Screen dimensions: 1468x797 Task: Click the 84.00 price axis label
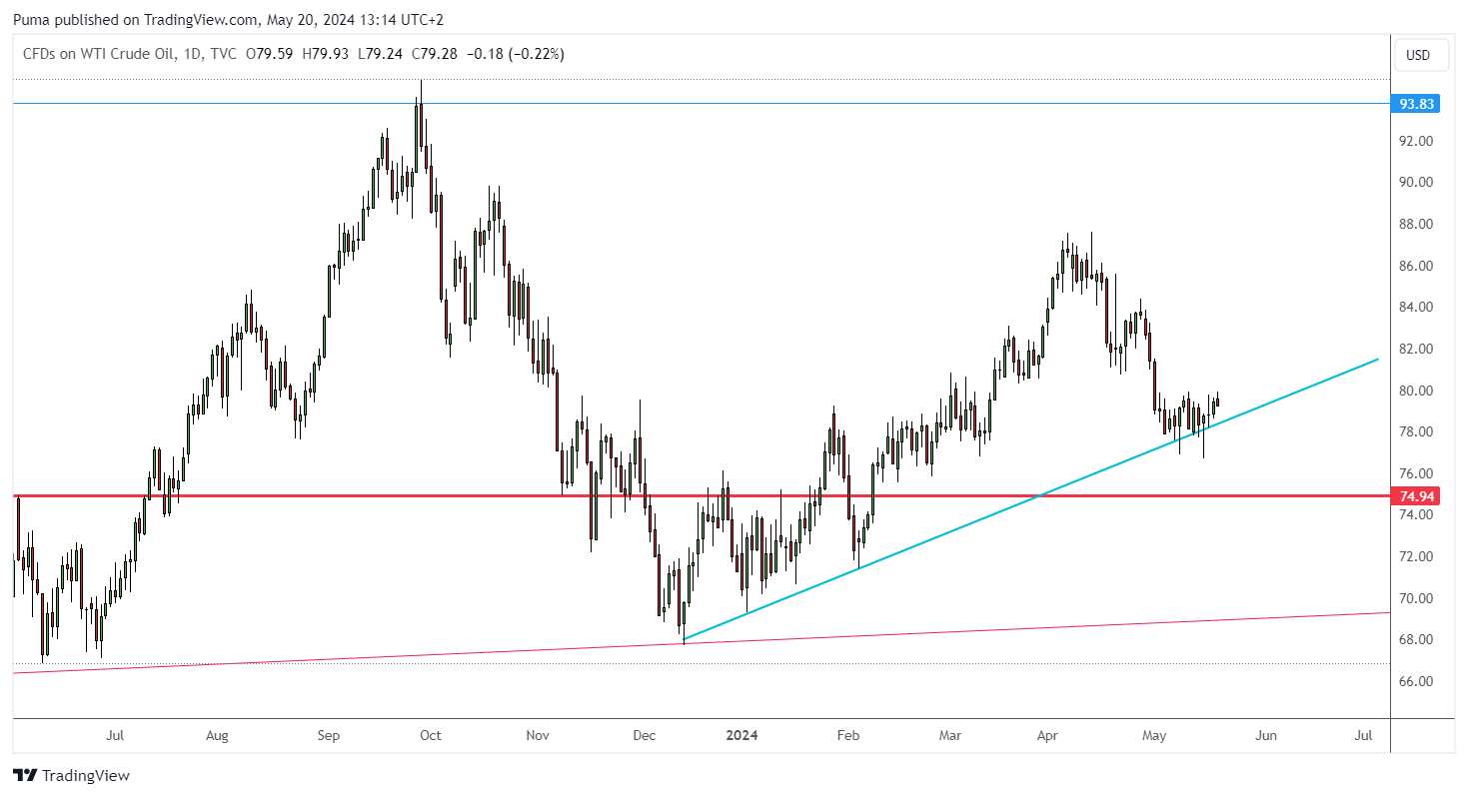[1417, 308]
